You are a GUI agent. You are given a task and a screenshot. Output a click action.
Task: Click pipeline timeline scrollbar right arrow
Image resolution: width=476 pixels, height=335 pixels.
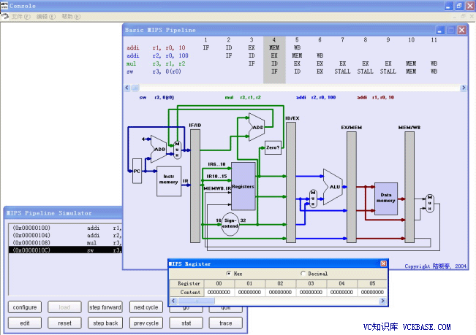pyautogui.click(x=464, y=88)
